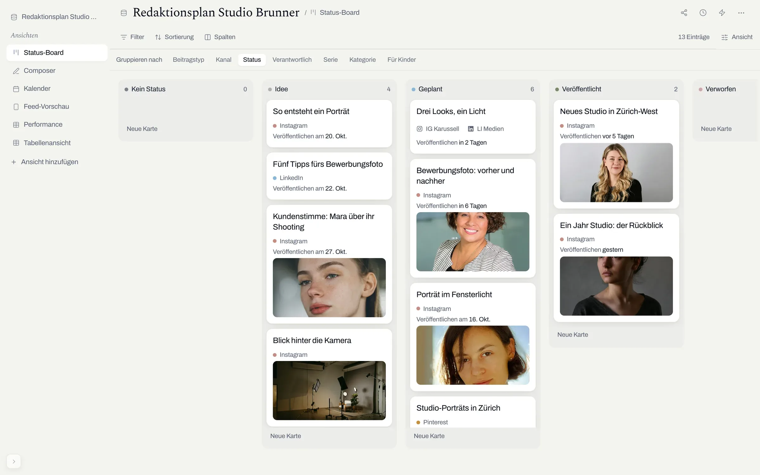Viewport: 760px width, 475px height.
Task: Click the LI Medien LinkedIn tag
Action: [486, 129]
